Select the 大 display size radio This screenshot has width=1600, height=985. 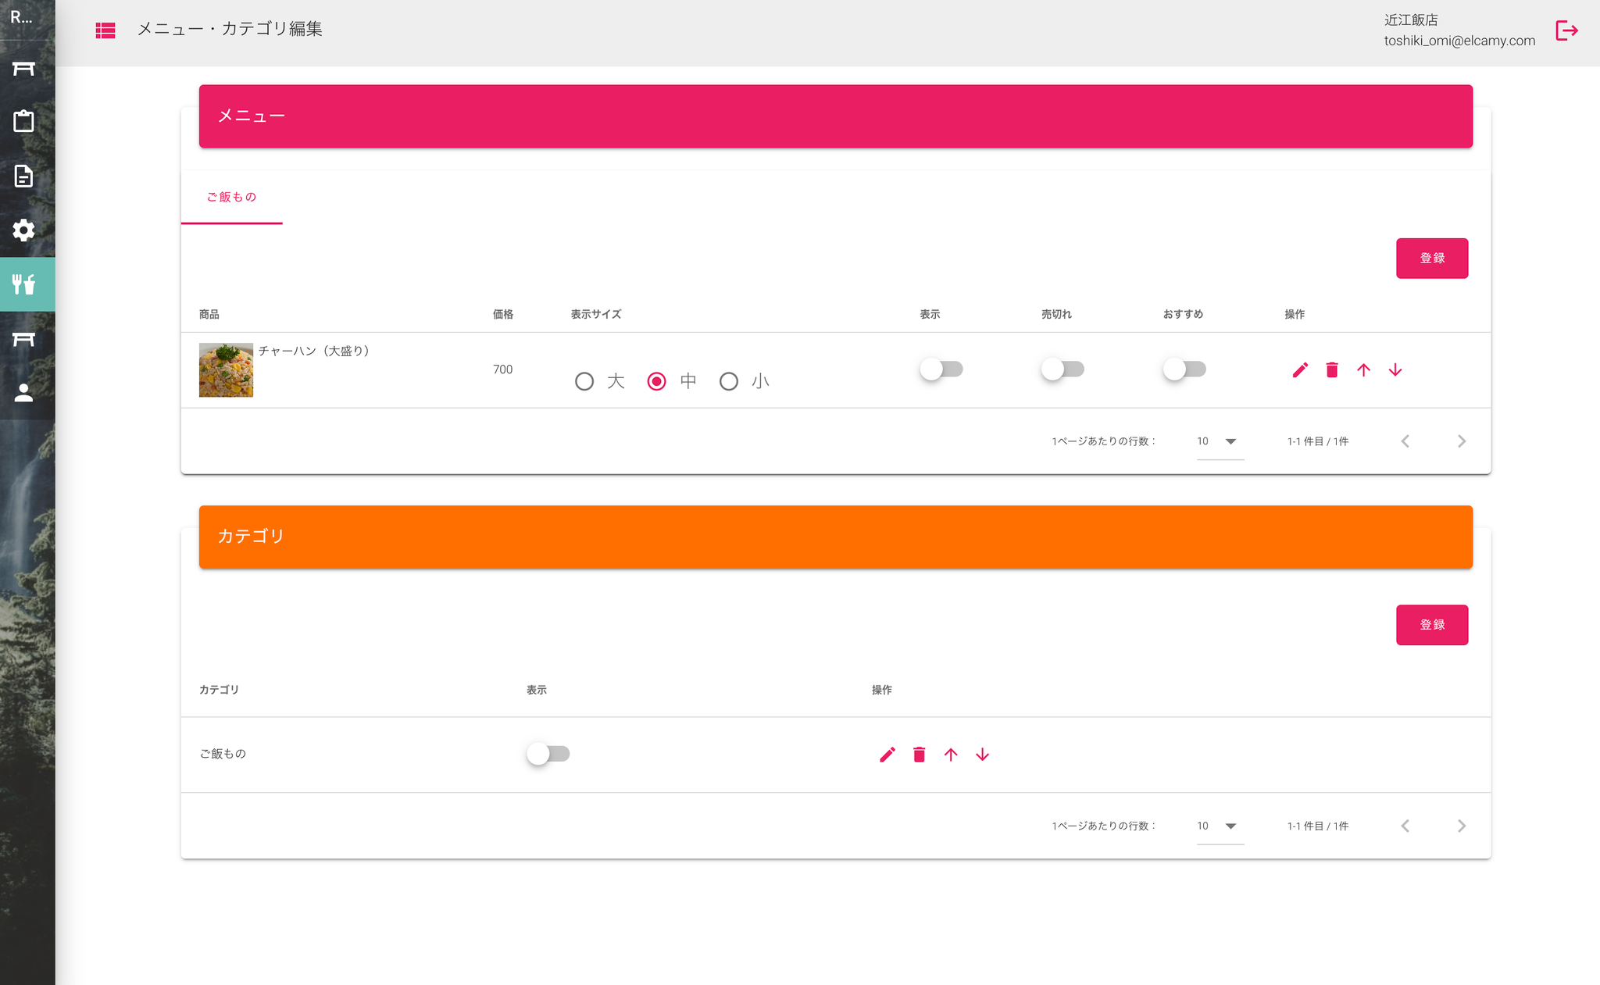(584, 381)
